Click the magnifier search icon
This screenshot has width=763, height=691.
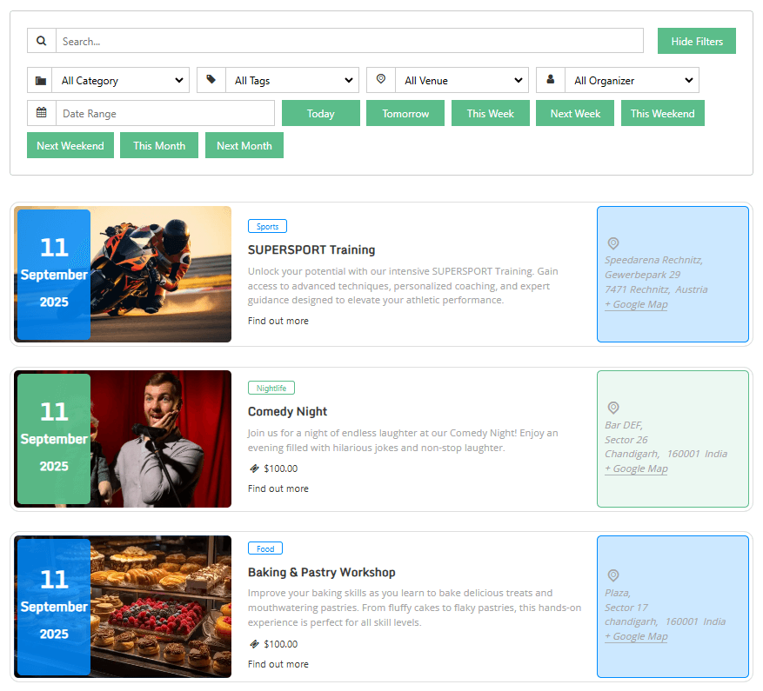[42, 41]
